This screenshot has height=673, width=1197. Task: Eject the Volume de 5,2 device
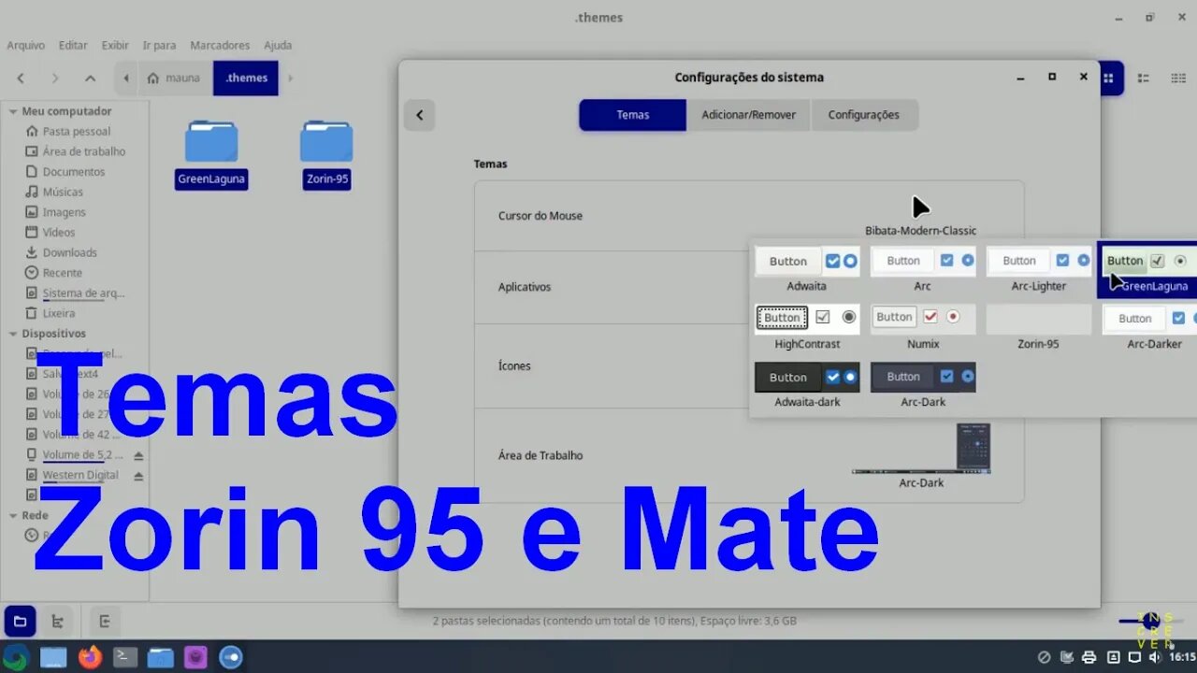coord(138,455)
